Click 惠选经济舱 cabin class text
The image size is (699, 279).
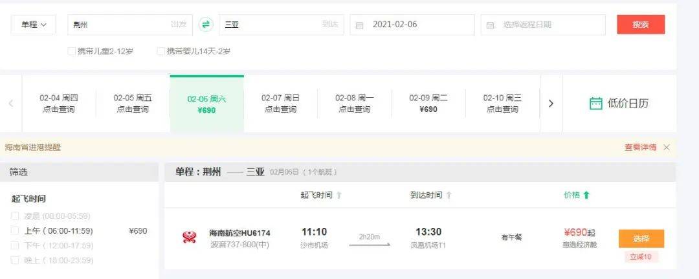[x=579, y=245]
